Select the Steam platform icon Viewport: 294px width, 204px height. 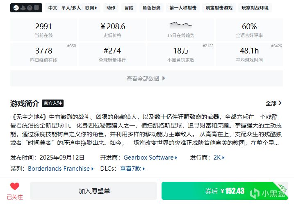(x=16, y=8)
